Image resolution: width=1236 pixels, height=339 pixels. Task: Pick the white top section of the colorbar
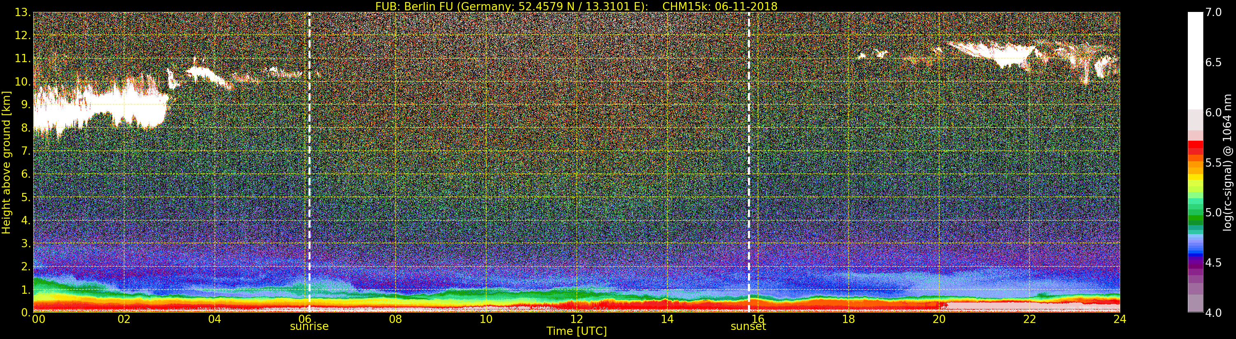click(x=1195, y=58)
